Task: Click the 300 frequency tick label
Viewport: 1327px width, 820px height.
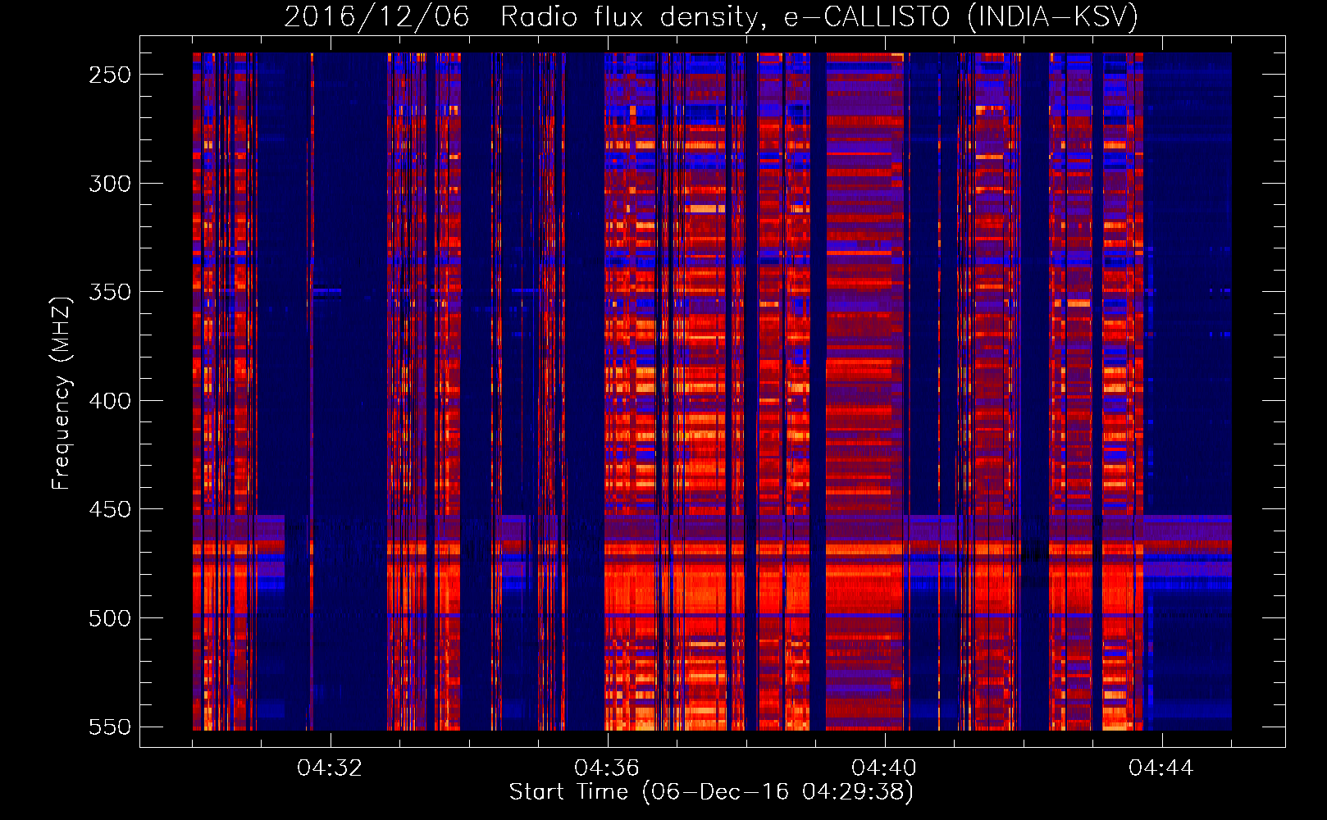Action: pyautogui.click(x=110, y=184)
